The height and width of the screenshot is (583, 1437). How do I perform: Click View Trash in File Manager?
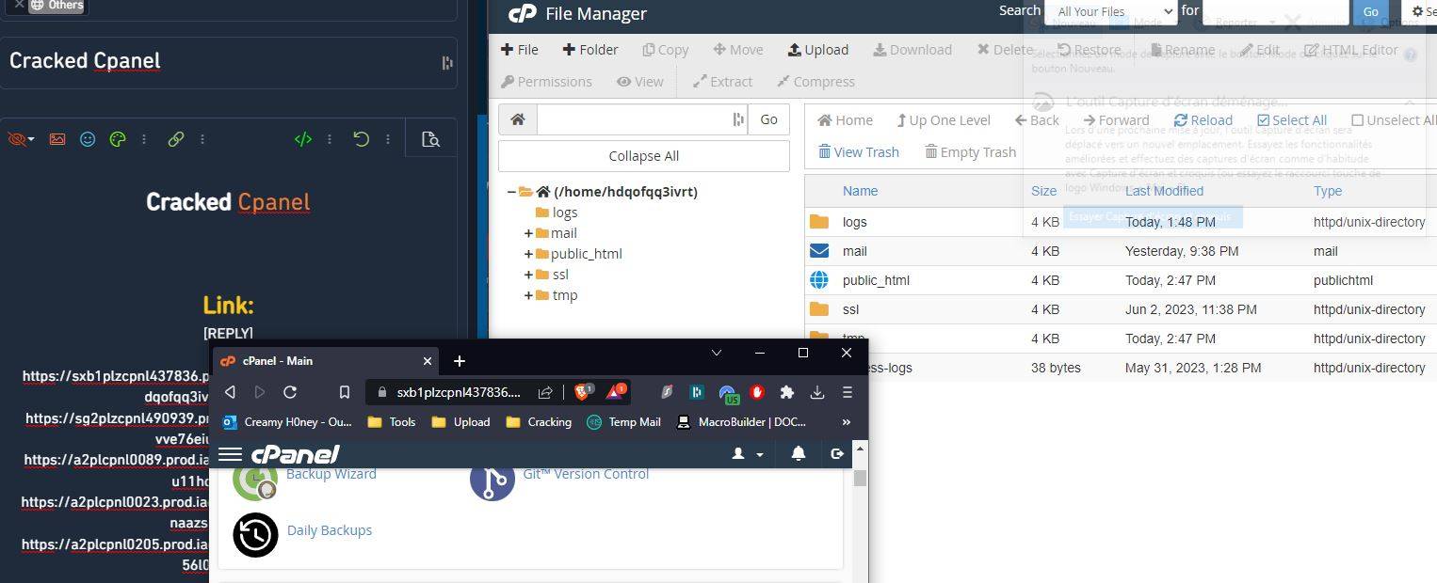click(x=858, y=152)
